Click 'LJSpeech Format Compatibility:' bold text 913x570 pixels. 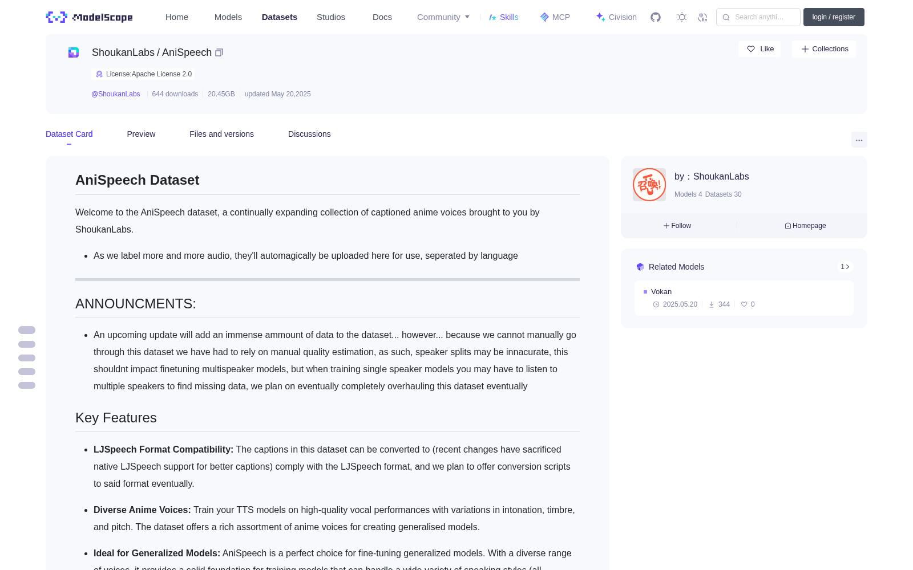164,450
